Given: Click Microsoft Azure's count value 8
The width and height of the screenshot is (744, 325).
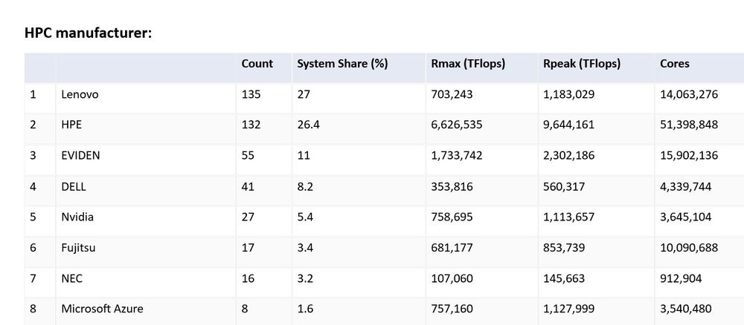Looking at the screenshot, I should pos(244,309).
